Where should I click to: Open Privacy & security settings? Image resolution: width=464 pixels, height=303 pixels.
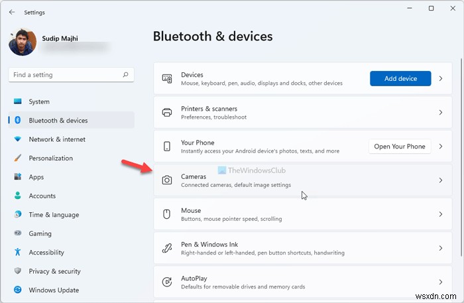coord(72,271)
